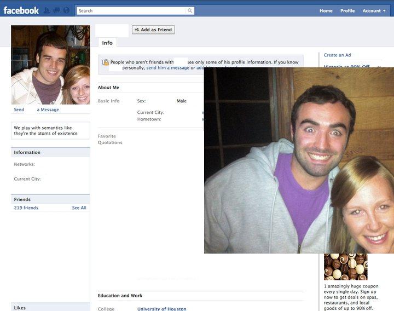This screenshot has height=311, width=394.
Task: Click the 'send him a message' link
Action: pyautogui.click(x=167, y=68)
